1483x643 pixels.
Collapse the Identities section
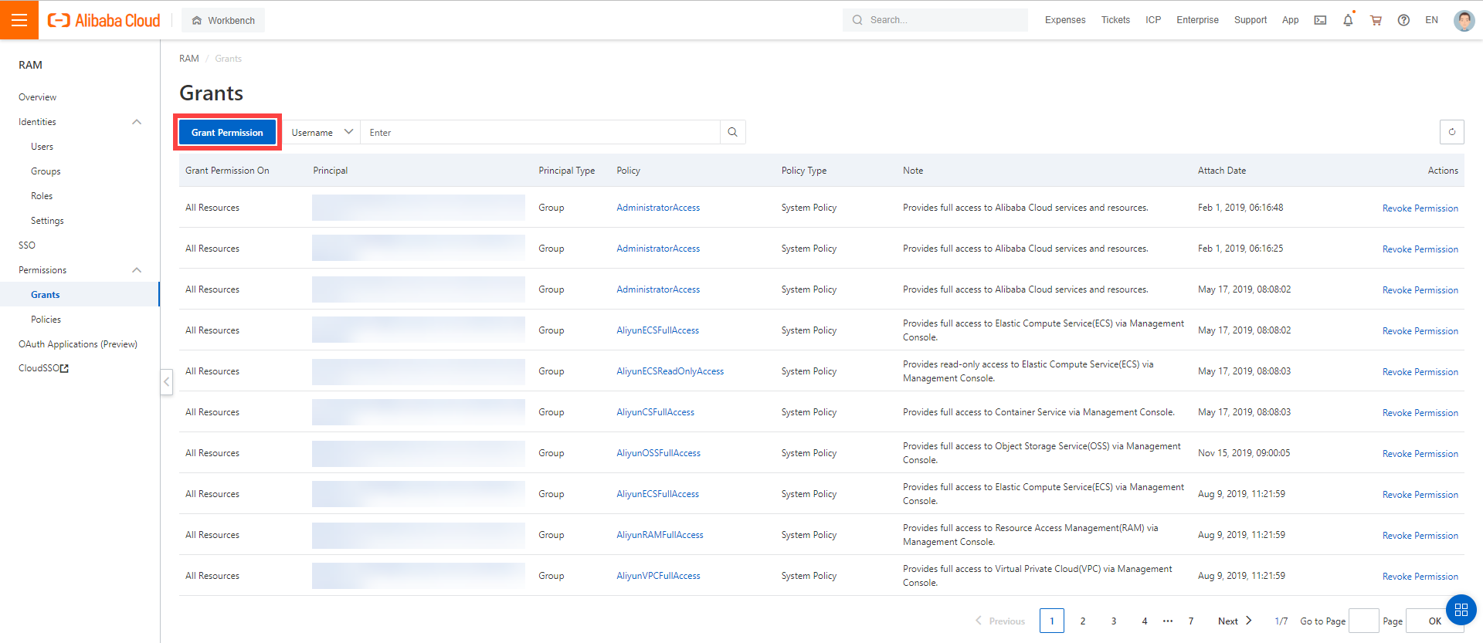(x=137, y=122)
